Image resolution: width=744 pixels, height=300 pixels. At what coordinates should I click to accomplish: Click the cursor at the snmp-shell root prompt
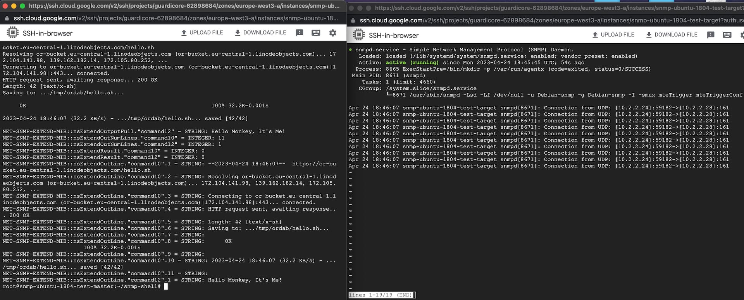166,286
